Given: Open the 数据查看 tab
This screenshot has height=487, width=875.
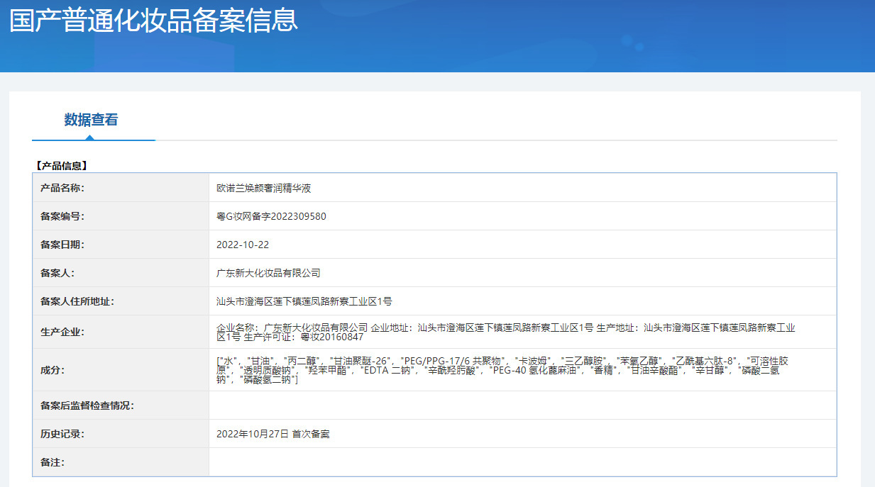Looking at the screenshot, I should click(91, 120).
